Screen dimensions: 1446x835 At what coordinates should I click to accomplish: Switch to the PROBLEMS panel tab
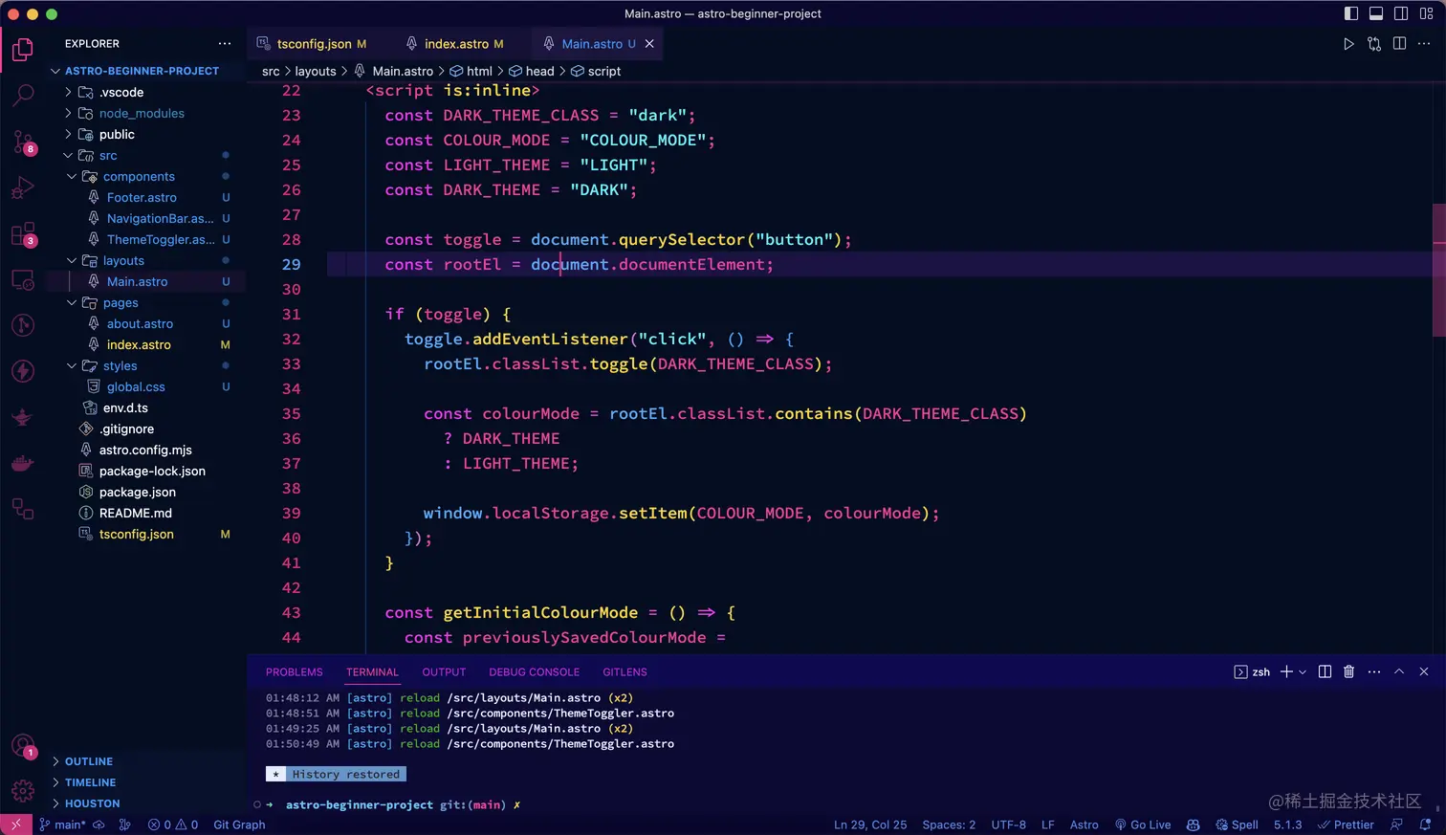coord(295,672)
